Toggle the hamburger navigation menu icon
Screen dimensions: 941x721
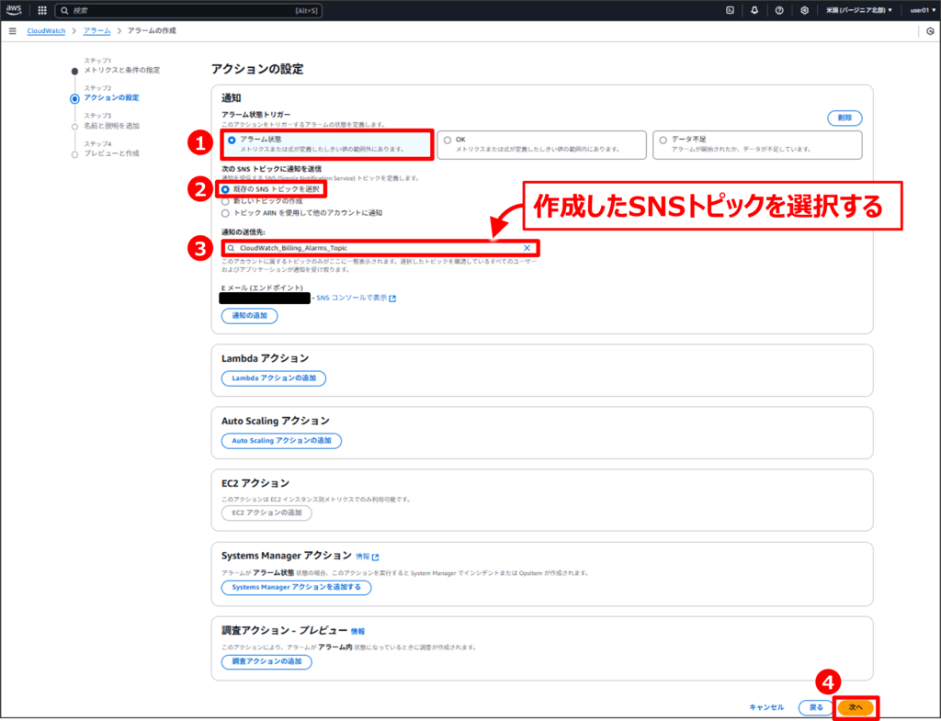(x=13, y=30)
